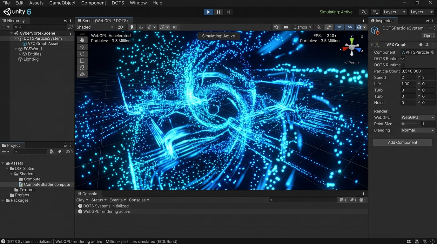Click the star favorites icon in Scene toolbar
Viewport: 437px width, 244px height.
pyautogui.click(x=276, y=27)
